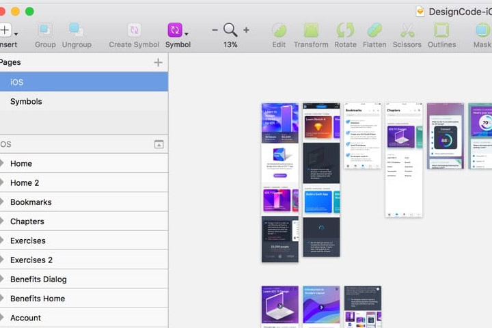This screenshot has width=492, height=328.
Task: Select the Transform tool icon
Action: pos(311,31)
